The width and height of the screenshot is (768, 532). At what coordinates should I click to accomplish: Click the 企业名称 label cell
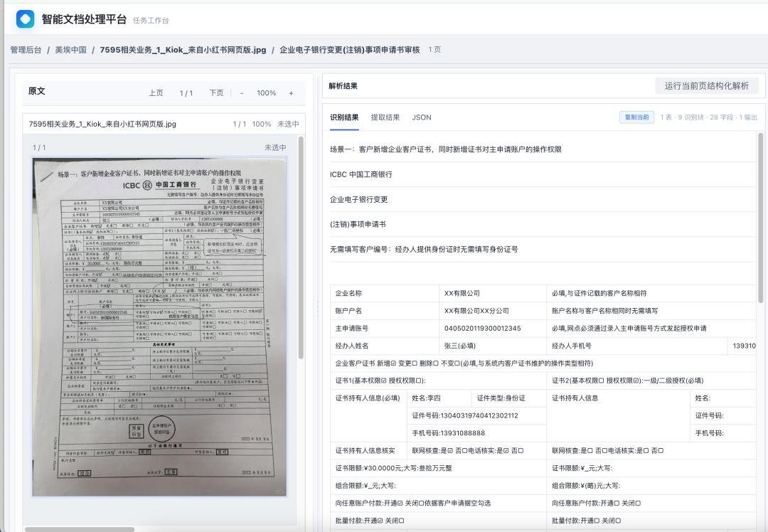(x=385, y=294)
